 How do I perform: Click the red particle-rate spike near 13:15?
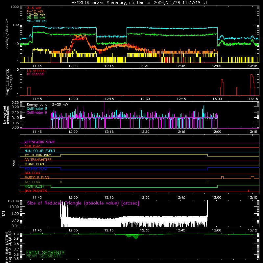point(252,85)
